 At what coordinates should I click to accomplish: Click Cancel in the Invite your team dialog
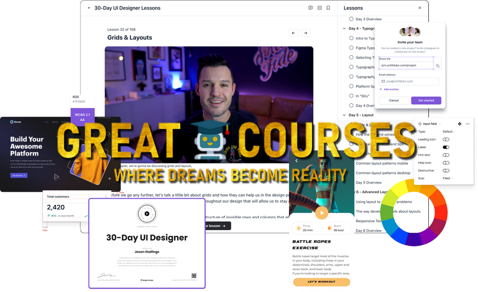(x=394, y=101)
